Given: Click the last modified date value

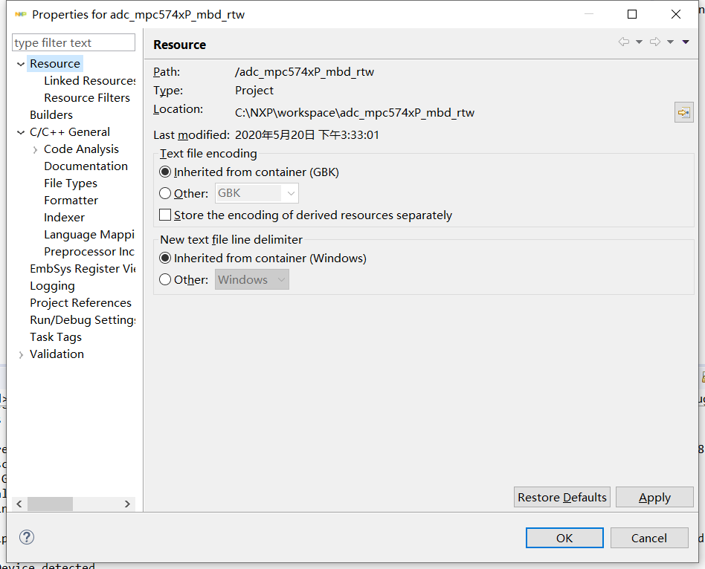Looking at the screenshot, I should [307, 134].
